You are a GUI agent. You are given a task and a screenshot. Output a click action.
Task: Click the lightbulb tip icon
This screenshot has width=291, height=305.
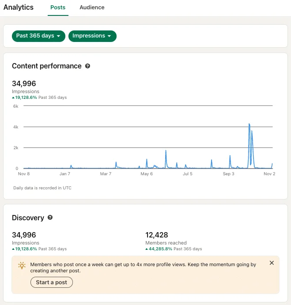point(22,266)
